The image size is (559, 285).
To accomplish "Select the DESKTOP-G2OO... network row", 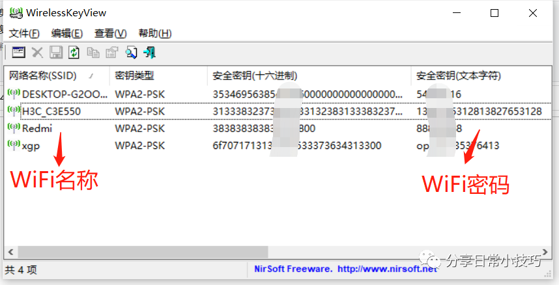I will pyautogui.click(x=278, y=94).
